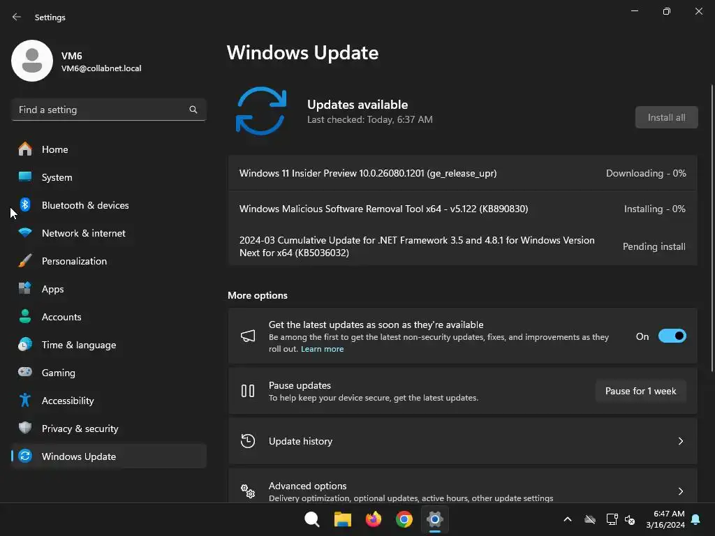Click the Time & language clock icon
The width and height of the screenshot is (715, 536).
click(25, 344)
